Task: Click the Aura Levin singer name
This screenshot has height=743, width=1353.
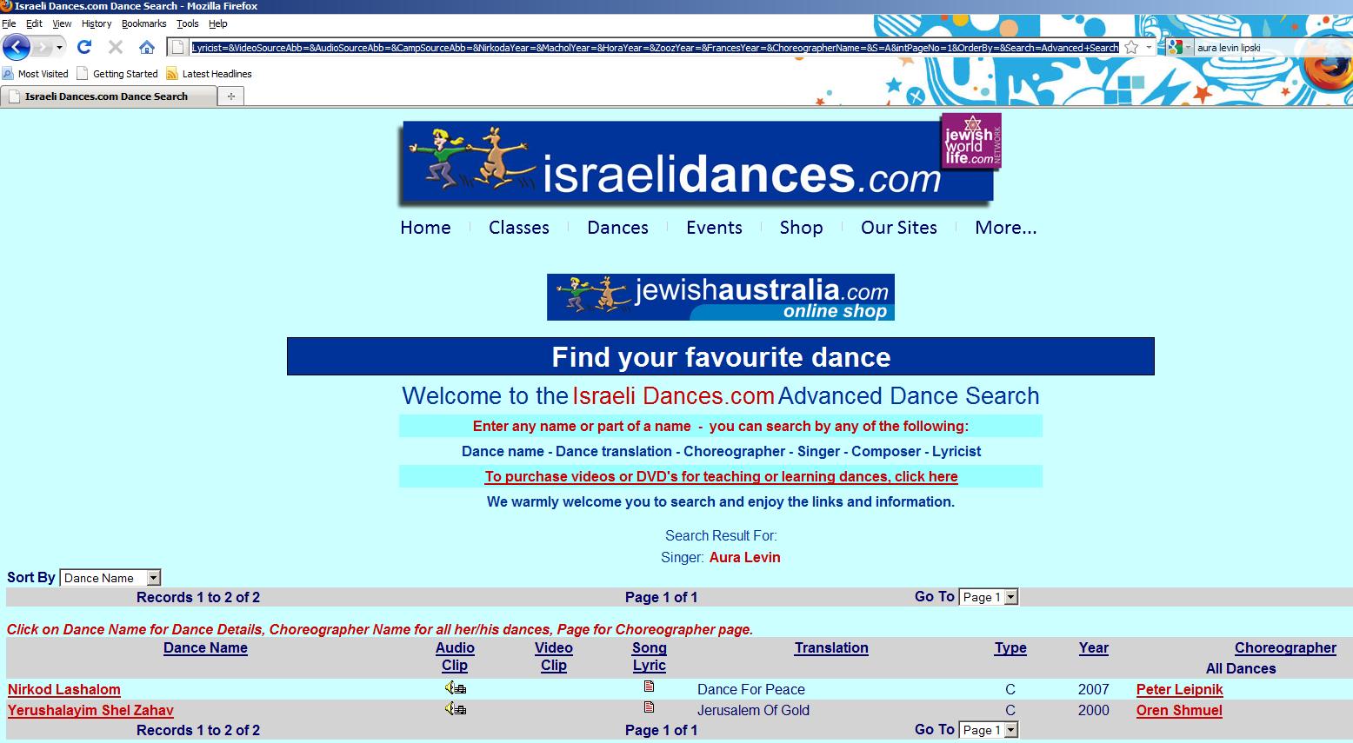Action: [x=745, y=557]
